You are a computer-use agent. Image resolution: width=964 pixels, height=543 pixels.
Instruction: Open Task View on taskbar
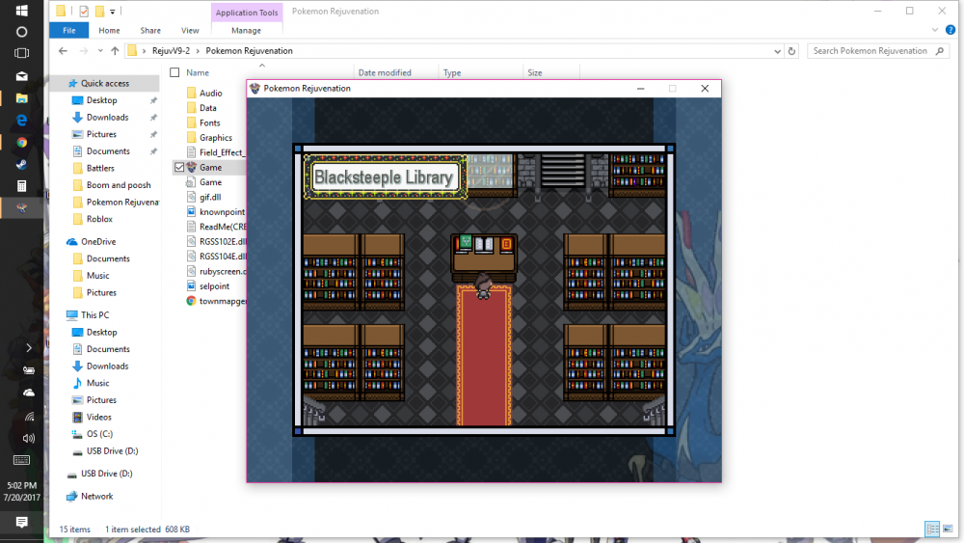pyautogui.click(x=21, y=53)
